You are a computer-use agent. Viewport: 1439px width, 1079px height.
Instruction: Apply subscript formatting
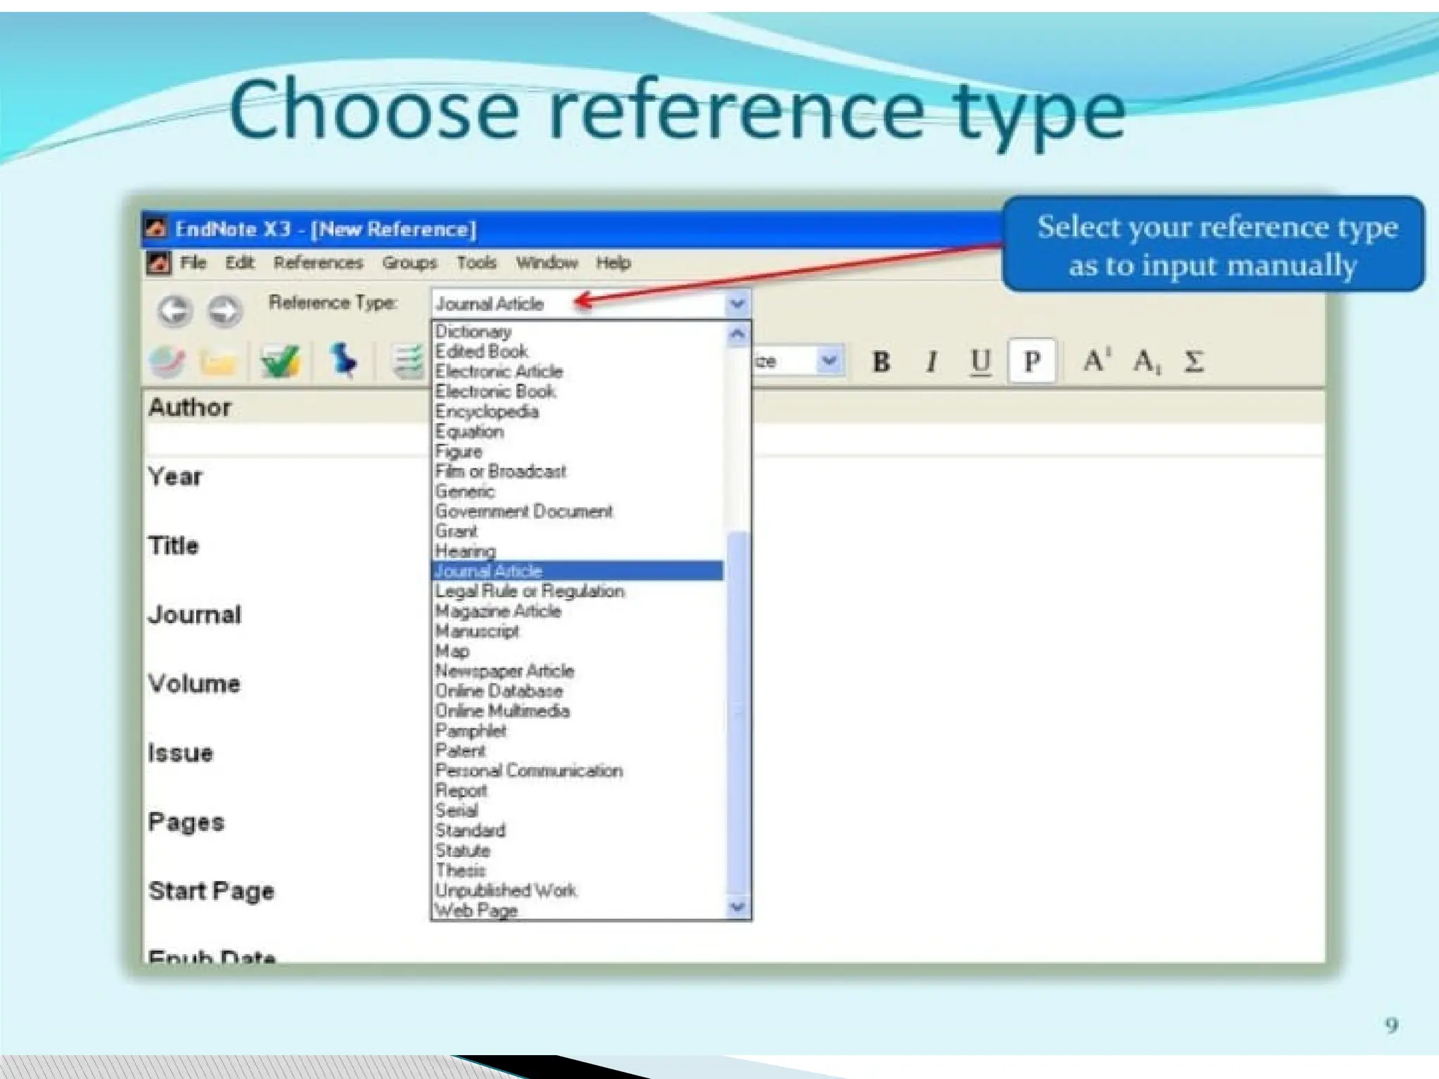tap(1147, 362)
